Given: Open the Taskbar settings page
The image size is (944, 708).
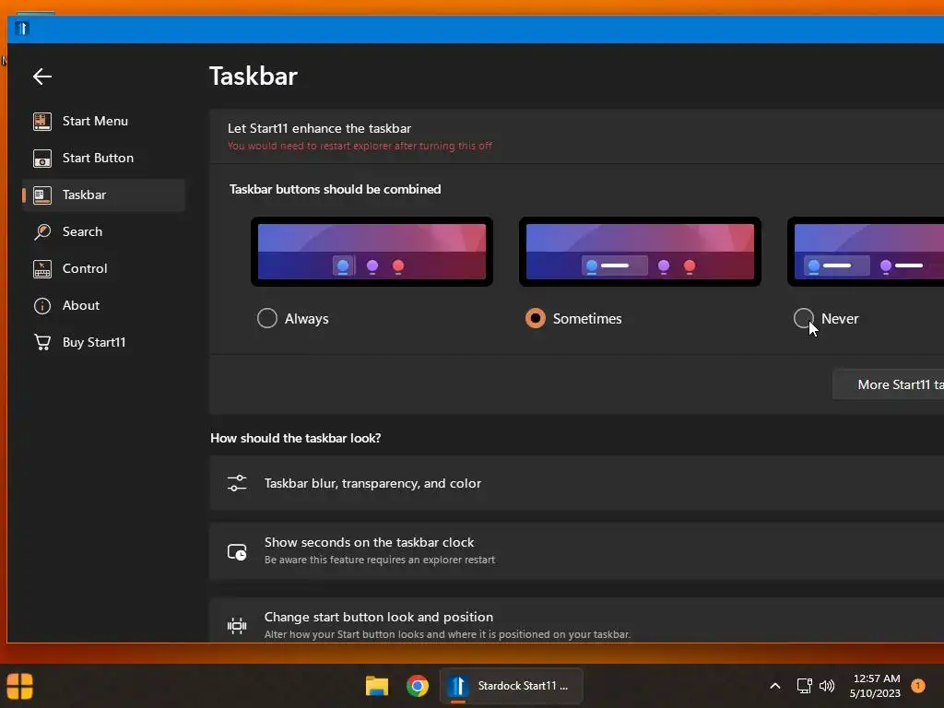Looking at the screenshot, I should 103,195.
